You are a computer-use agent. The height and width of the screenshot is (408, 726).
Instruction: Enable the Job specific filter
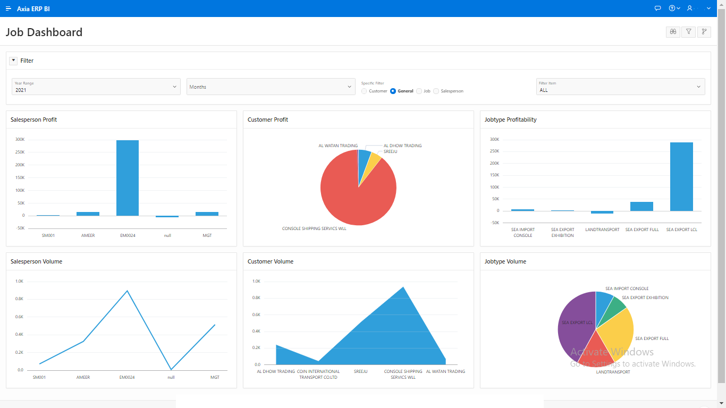pyautogui.click(x=419, y=91)
